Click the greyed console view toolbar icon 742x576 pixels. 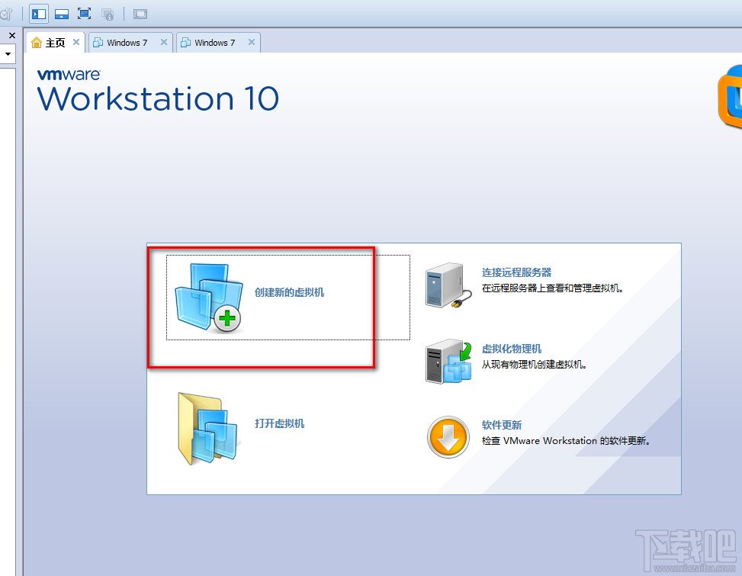coord(140,14)
